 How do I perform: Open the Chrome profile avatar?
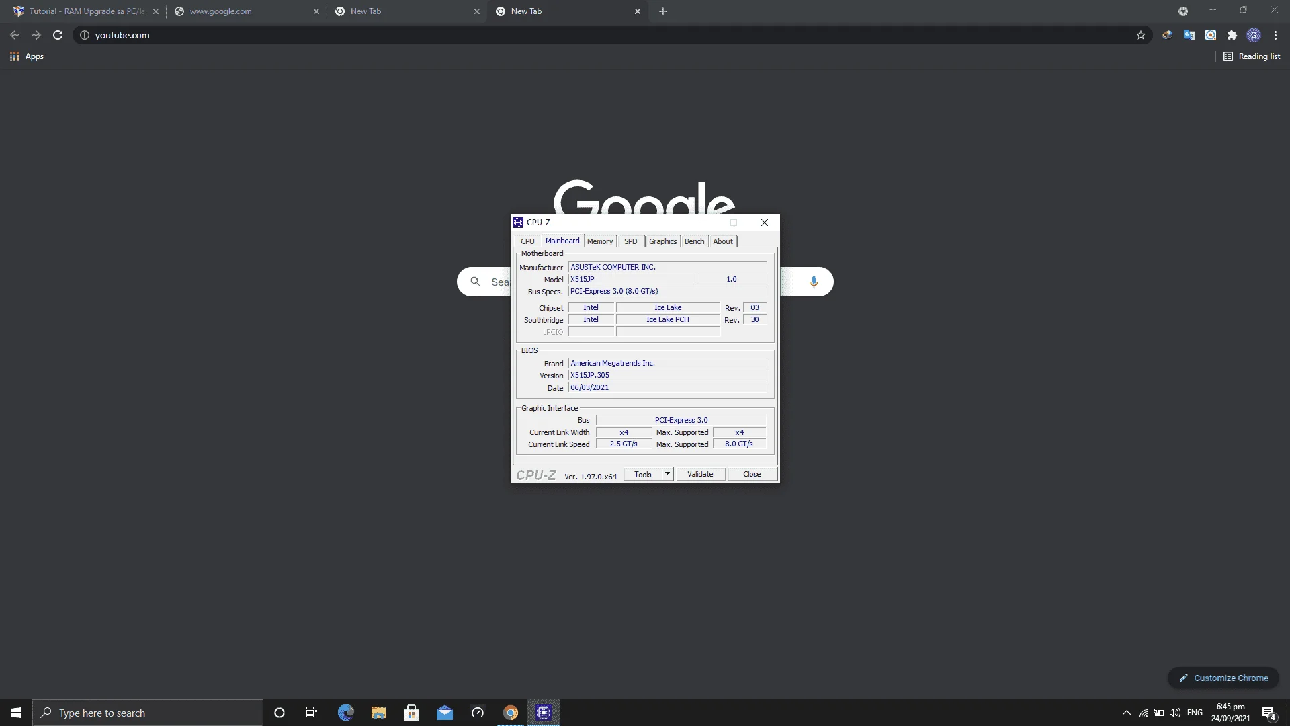click(x=1254, y=35)
